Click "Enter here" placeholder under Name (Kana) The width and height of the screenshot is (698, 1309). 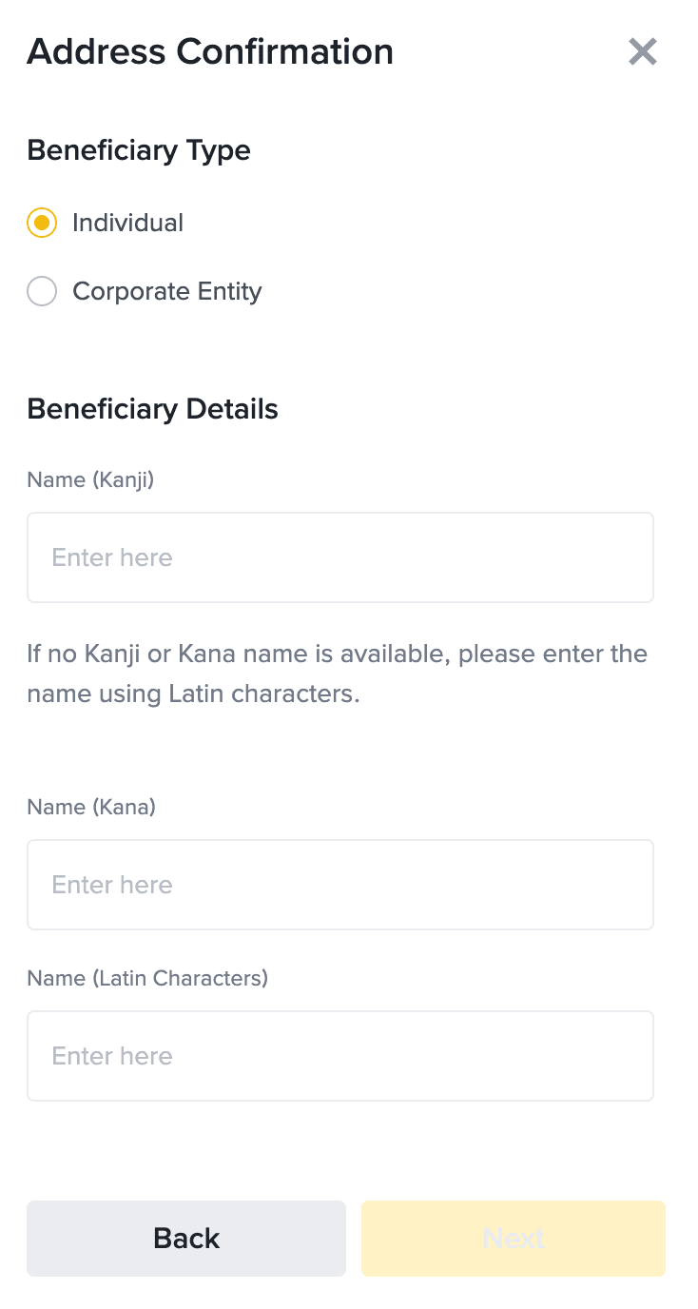[x=112, y=885]
